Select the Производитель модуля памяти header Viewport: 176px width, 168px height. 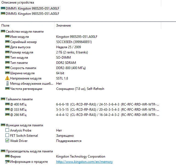pyautogui.click(x=29, y=151)
